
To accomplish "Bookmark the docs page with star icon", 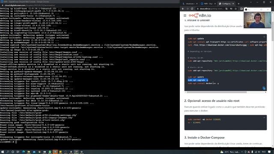I will coord(236,9).
